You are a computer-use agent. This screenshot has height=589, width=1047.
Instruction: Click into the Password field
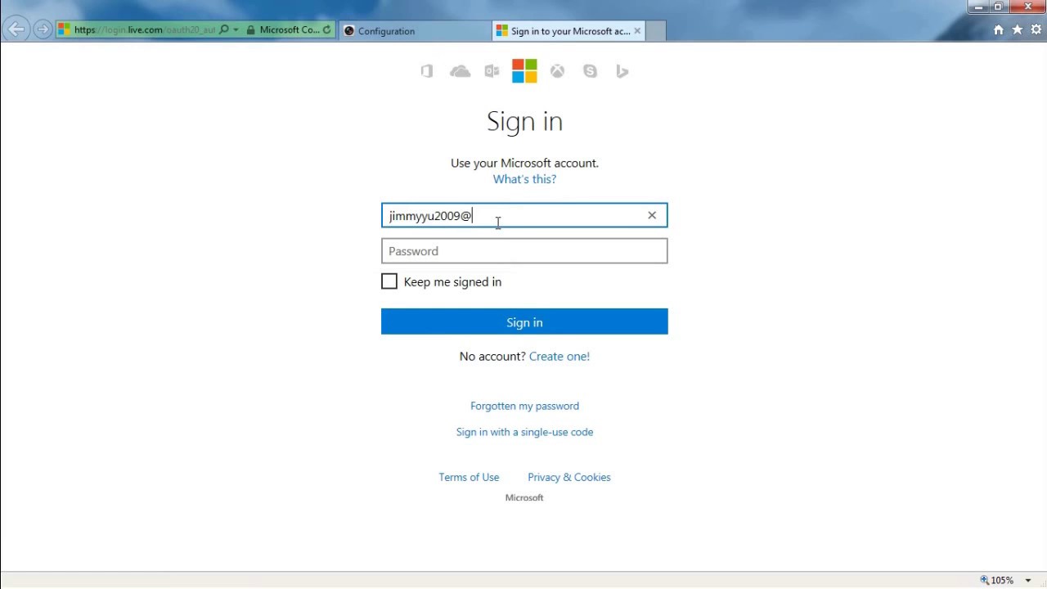coord(524,251)
